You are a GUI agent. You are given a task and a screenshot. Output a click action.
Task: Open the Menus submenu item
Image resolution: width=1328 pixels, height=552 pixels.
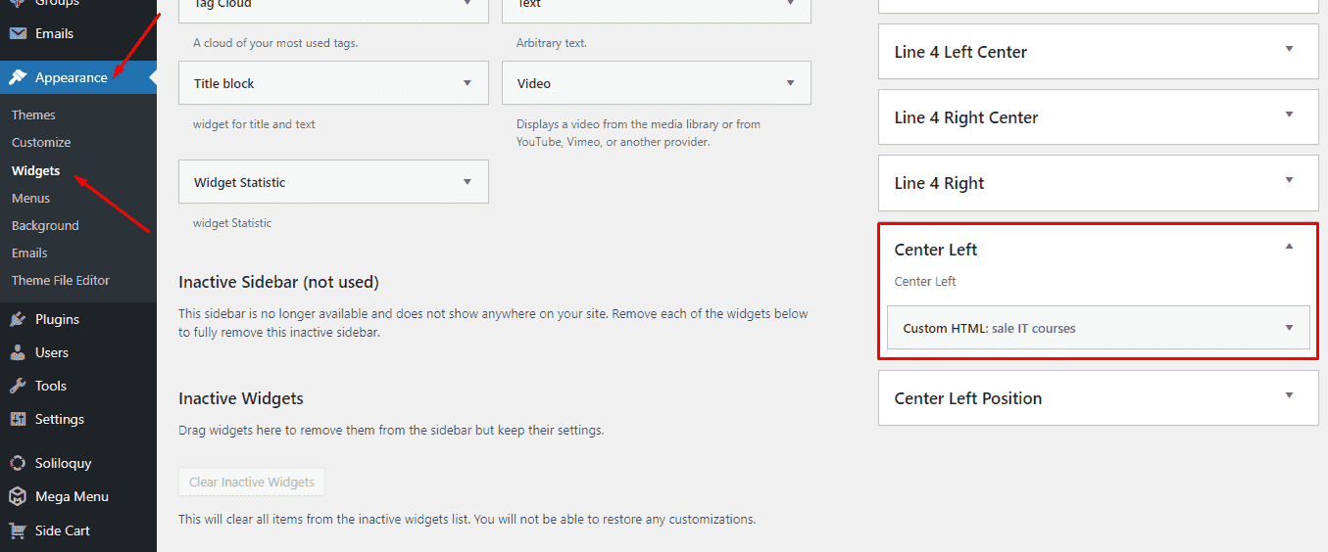click(x=30, y=198)
